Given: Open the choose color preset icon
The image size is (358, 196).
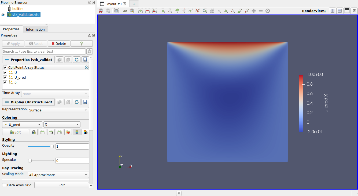Looking at the screenshot, I should [68, 132].
